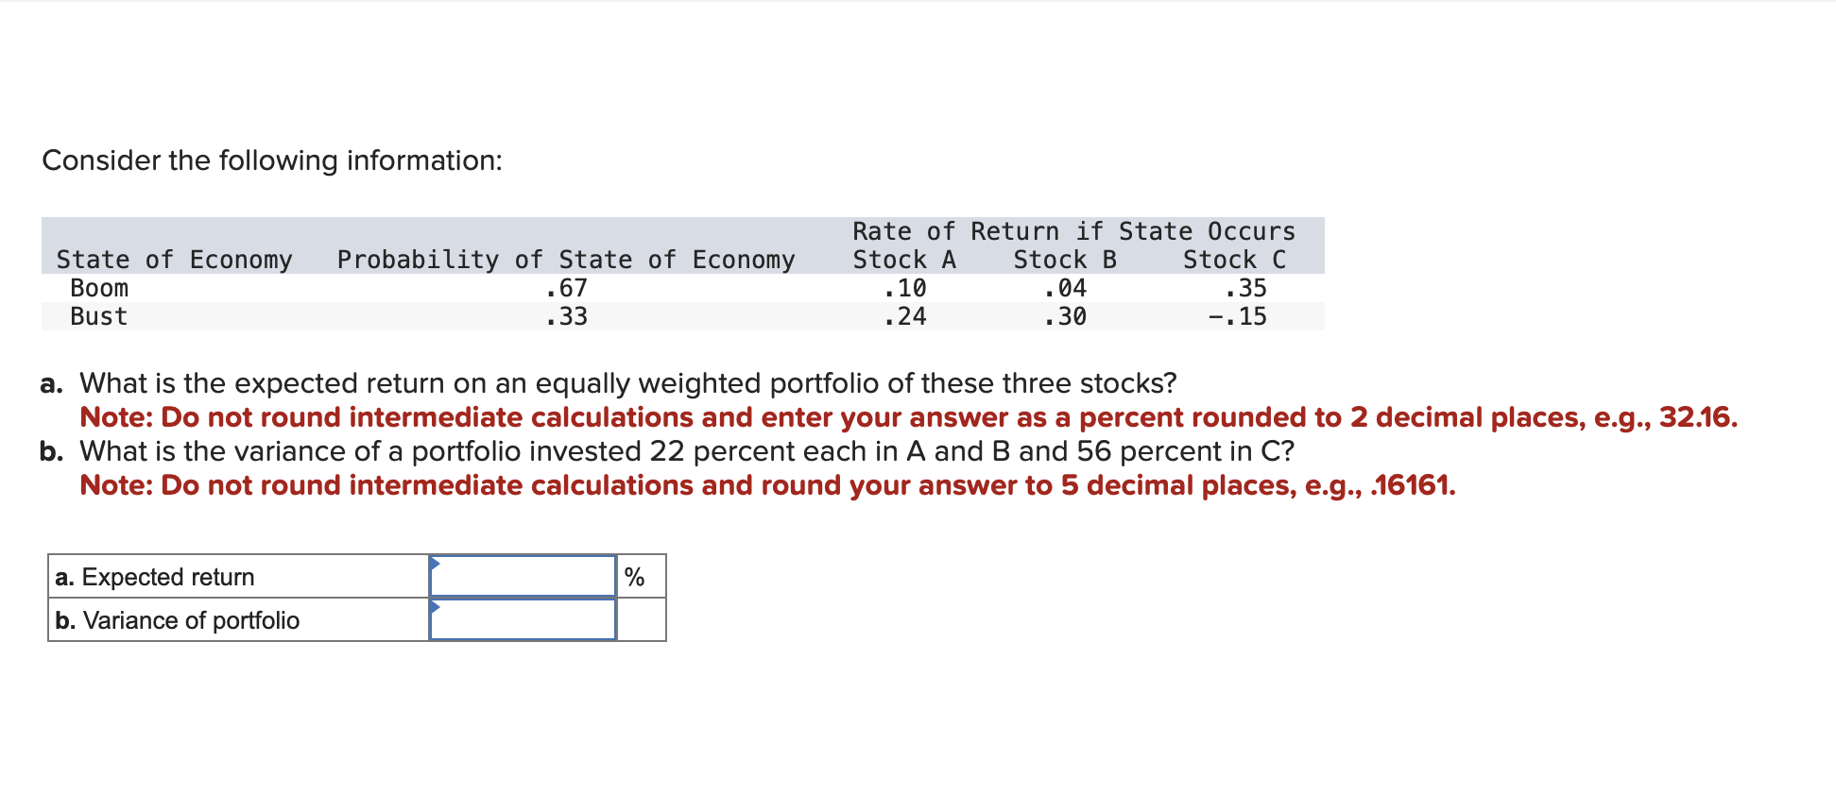Click the Variance of portfolio answer box
Viewport: 1836px width, 794px height.
click(x=524, y=620)
